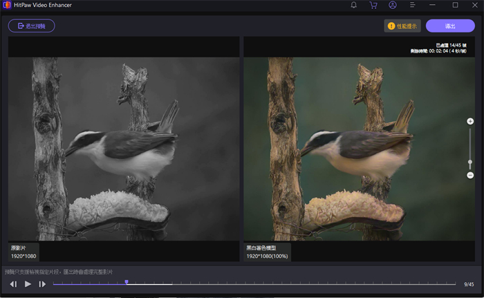This screenshot has height=298, width=484.
Task: Open the 性能提示 performance tips
Action: pyautogui.click(x=402, y=26)
